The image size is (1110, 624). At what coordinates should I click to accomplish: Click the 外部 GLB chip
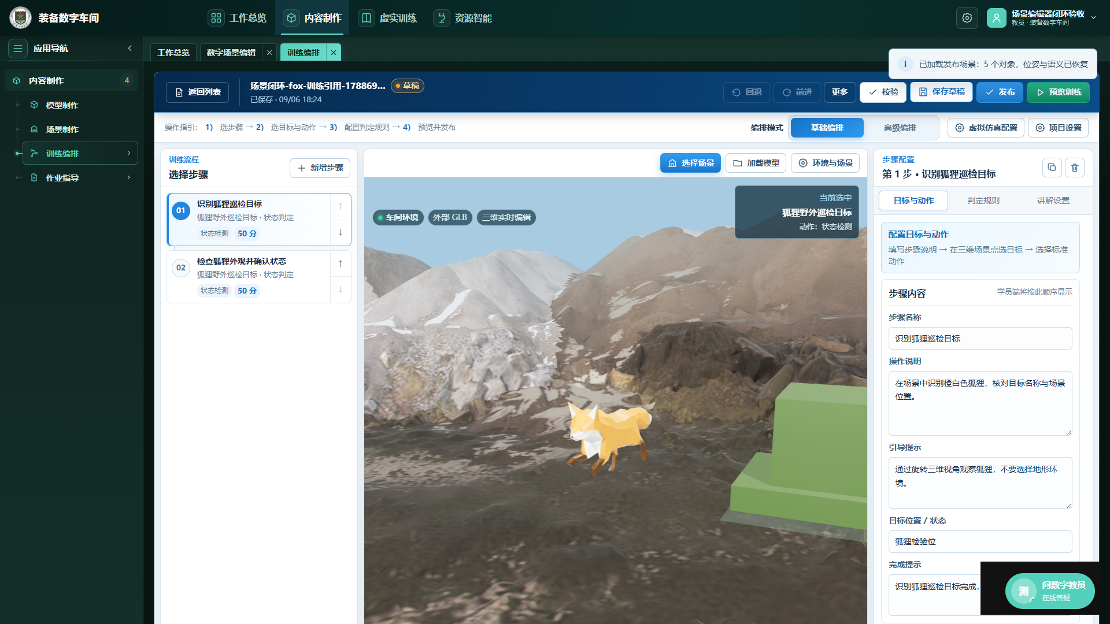point(450,217)
